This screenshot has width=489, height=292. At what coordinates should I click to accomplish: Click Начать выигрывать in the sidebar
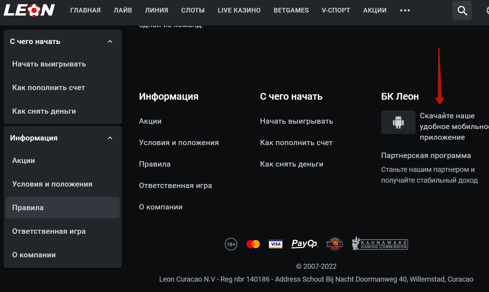click(x=49, y=64)
